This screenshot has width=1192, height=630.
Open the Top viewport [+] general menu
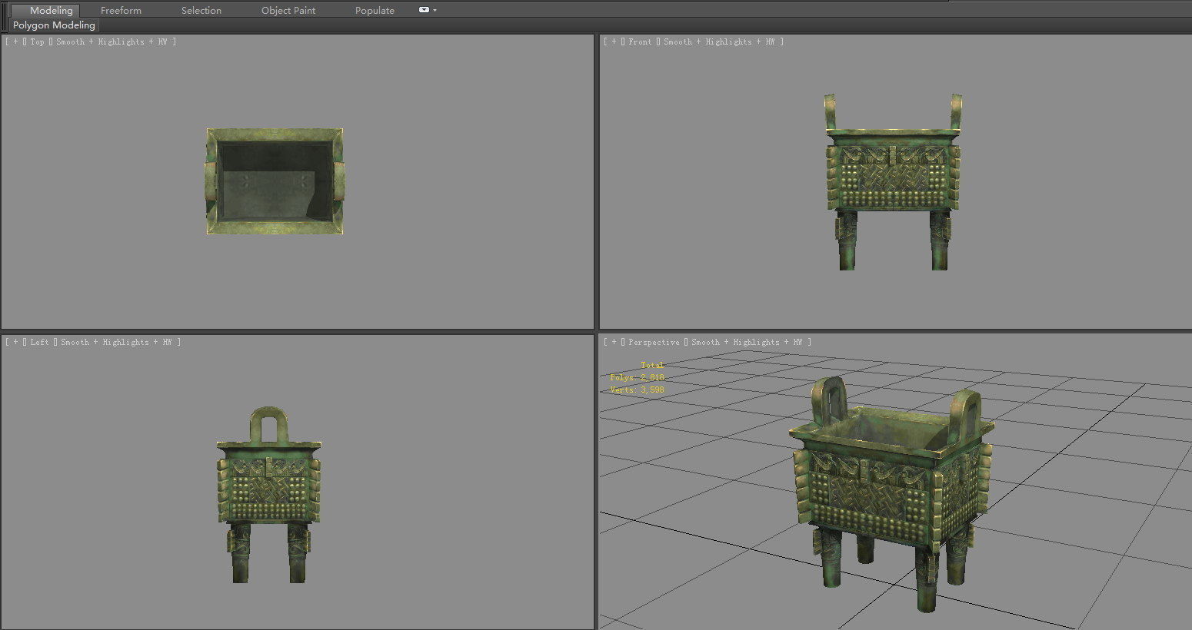(x=15, y=41)
